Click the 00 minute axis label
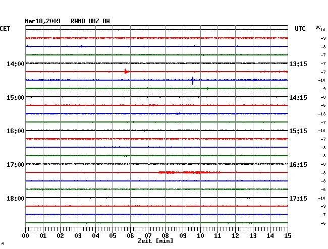The width and height of the screenshot is (328, 249). tap(26, 235)
